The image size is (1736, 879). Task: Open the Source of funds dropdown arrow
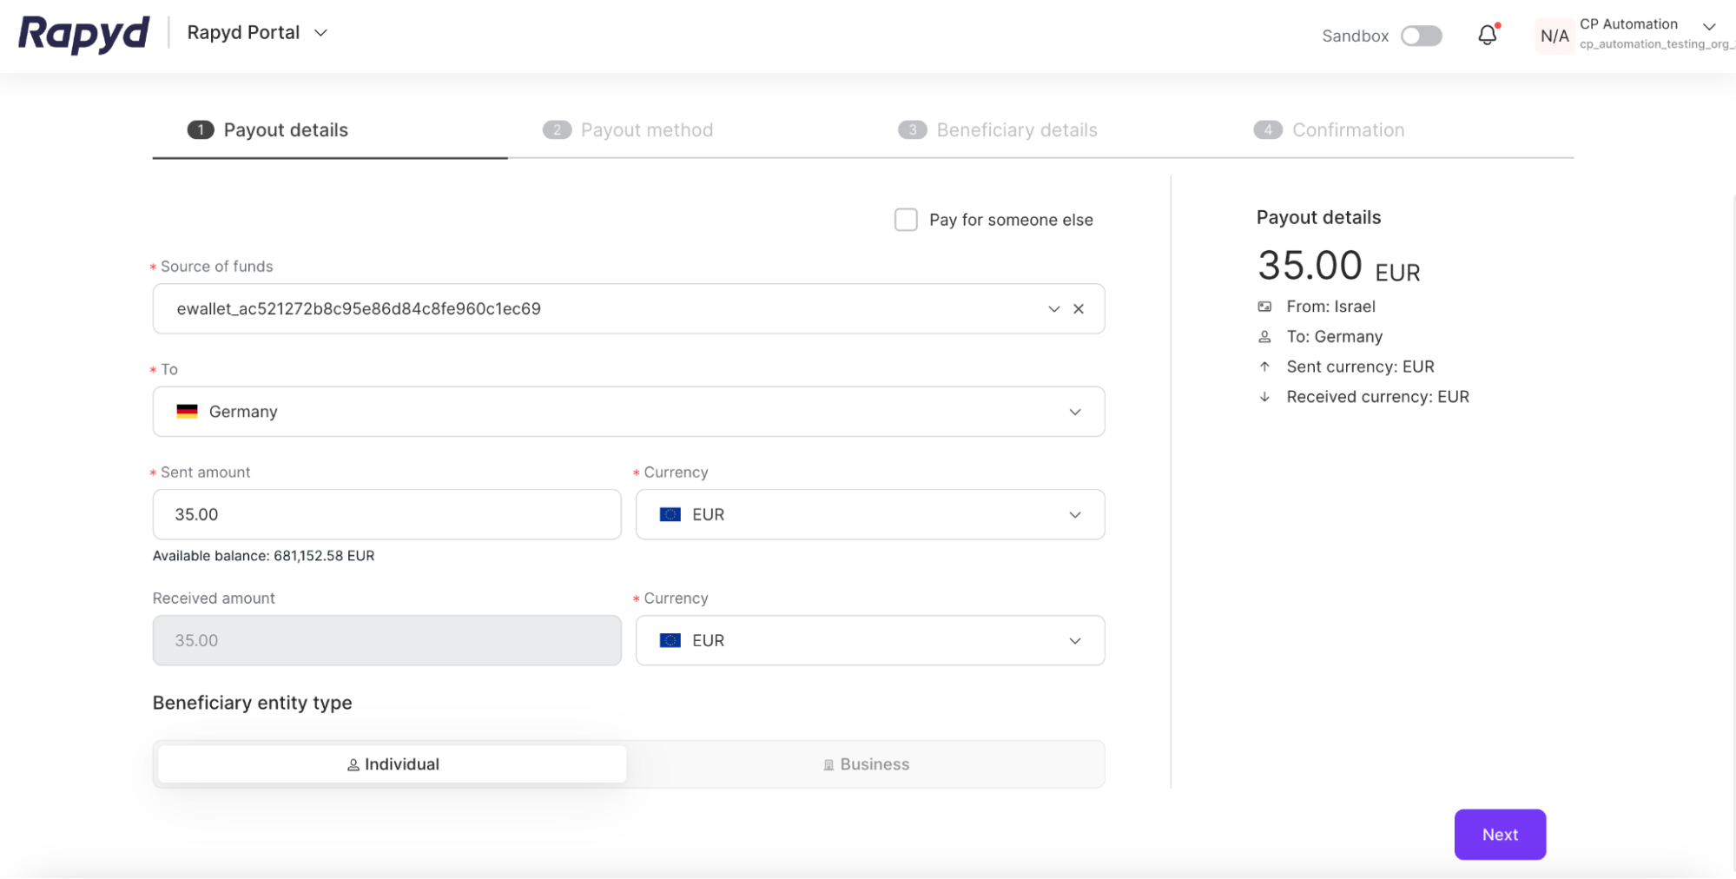pyautogui.click(x=1053, y=309)
